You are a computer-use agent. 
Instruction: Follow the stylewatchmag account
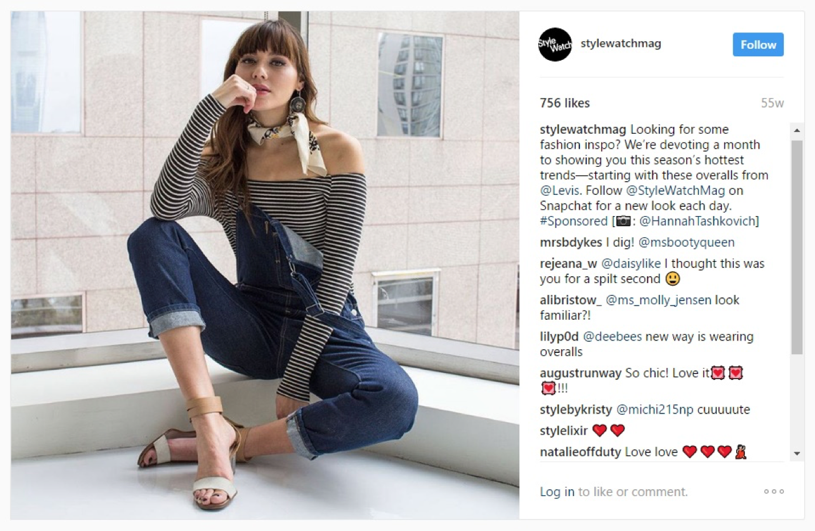tap(758, 44)
